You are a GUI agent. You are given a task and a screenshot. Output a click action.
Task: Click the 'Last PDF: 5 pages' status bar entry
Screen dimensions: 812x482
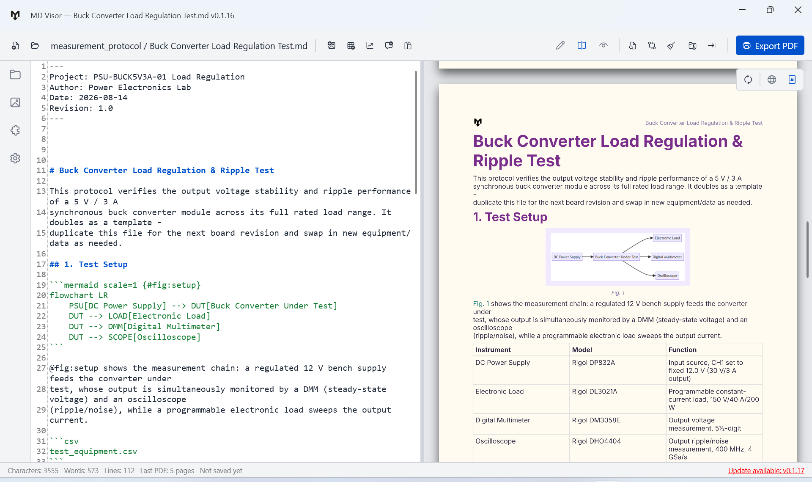(x=167, y=471)
